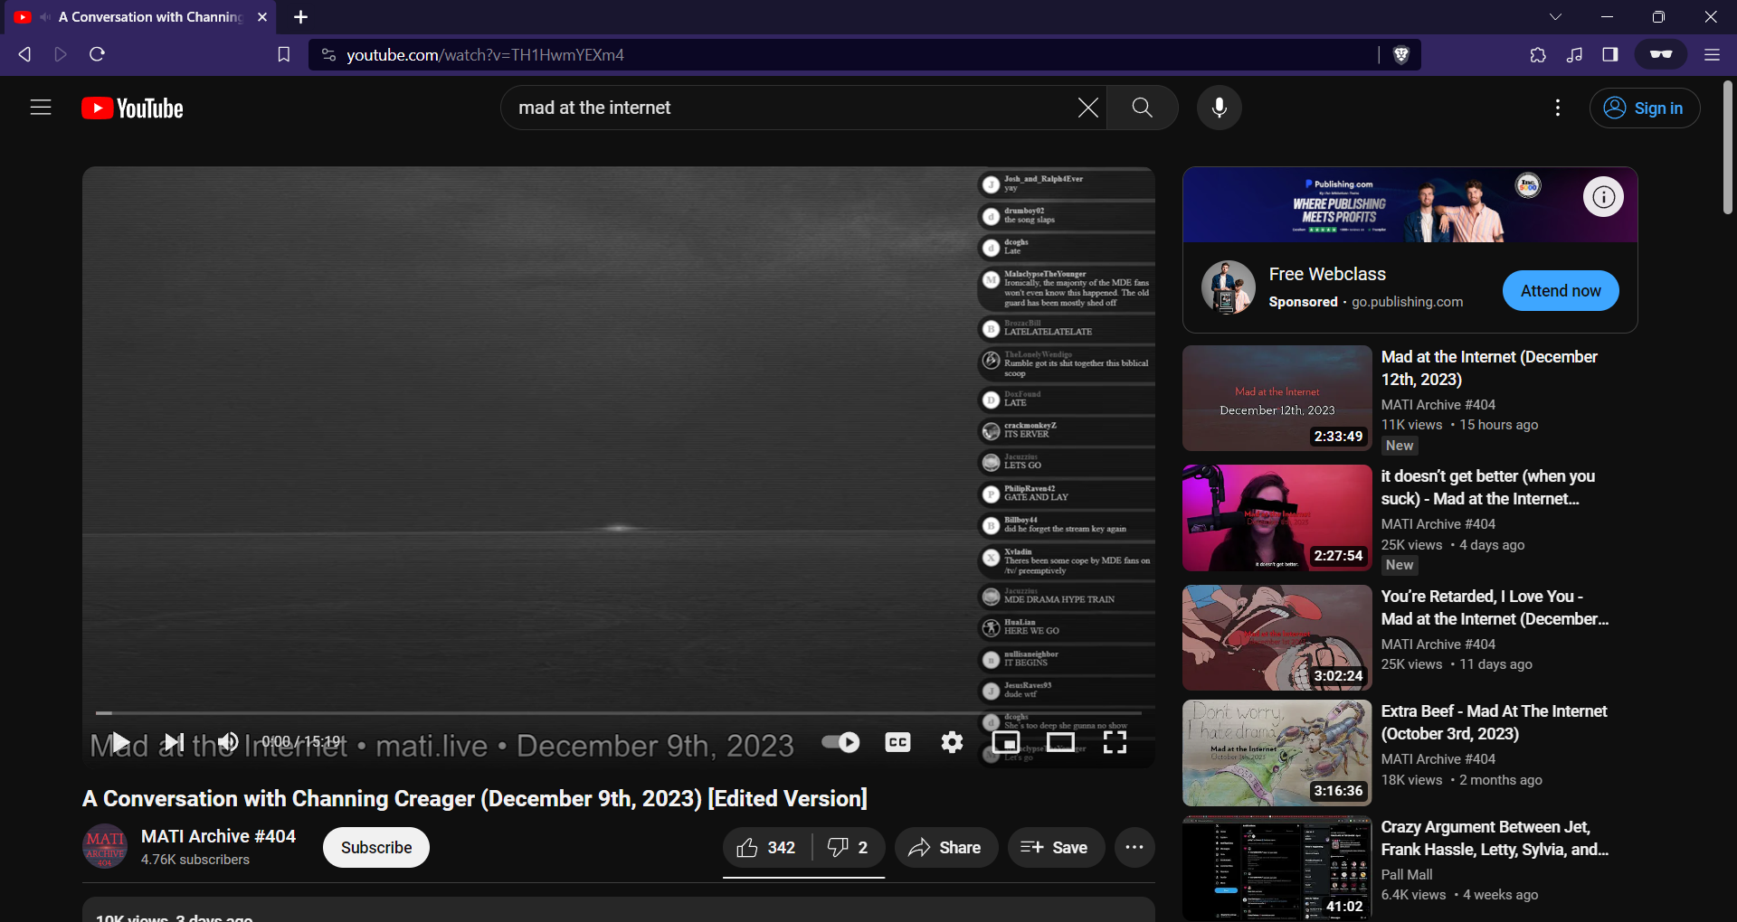Open MATI Archive #404 channel name link
1737x922 pixels.
pos(218,836)
